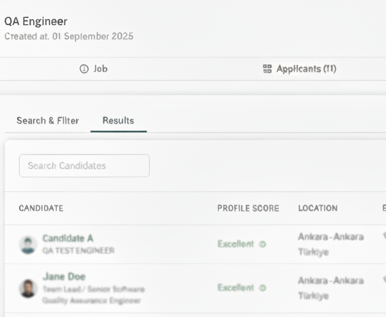This screenshot has width=386, height=317.
Task: Sort by the LOCATION column header
Action: (x=317, y=208)
